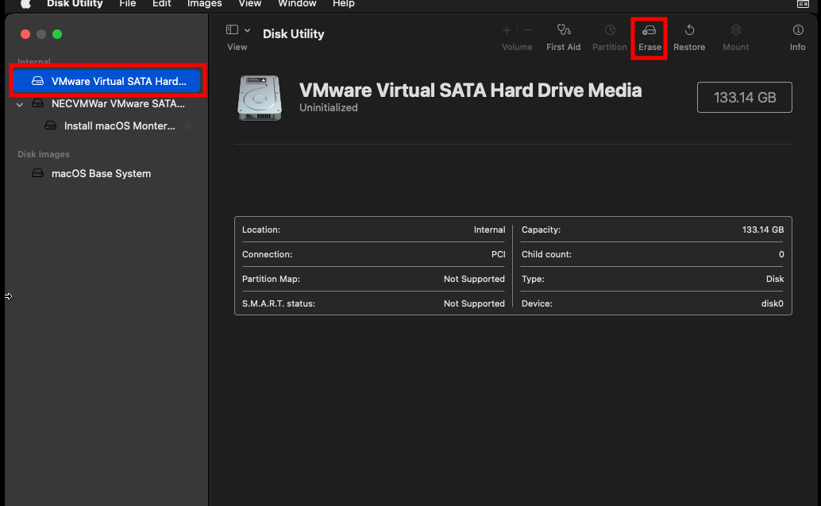Open the File menu
Viewport: 821px width, 506px height.
point(128,4)
